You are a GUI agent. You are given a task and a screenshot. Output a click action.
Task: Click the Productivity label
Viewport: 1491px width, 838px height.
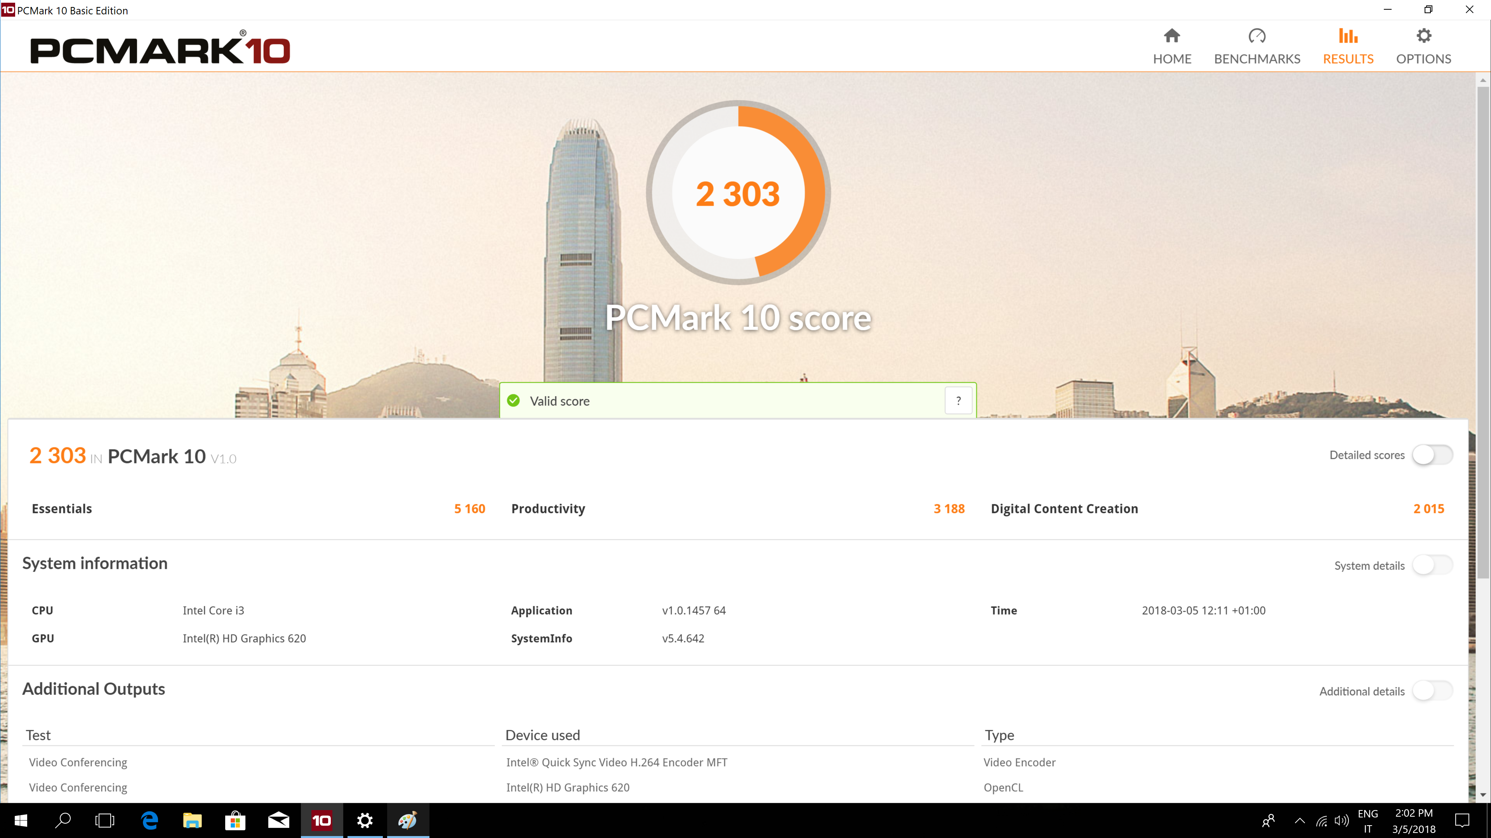click(548, 509)
